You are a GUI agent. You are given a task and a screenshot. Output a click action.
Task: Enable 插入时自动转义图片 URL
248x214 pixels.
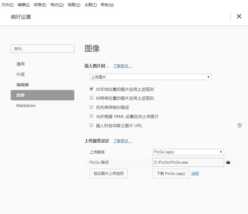coord(91,125)
